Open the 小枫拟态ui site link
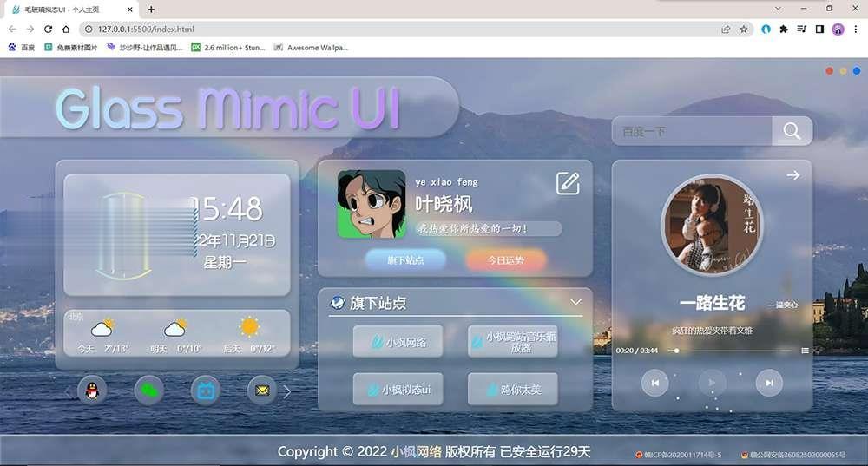This screenshot has height=466, width=868. pos(398,390)
